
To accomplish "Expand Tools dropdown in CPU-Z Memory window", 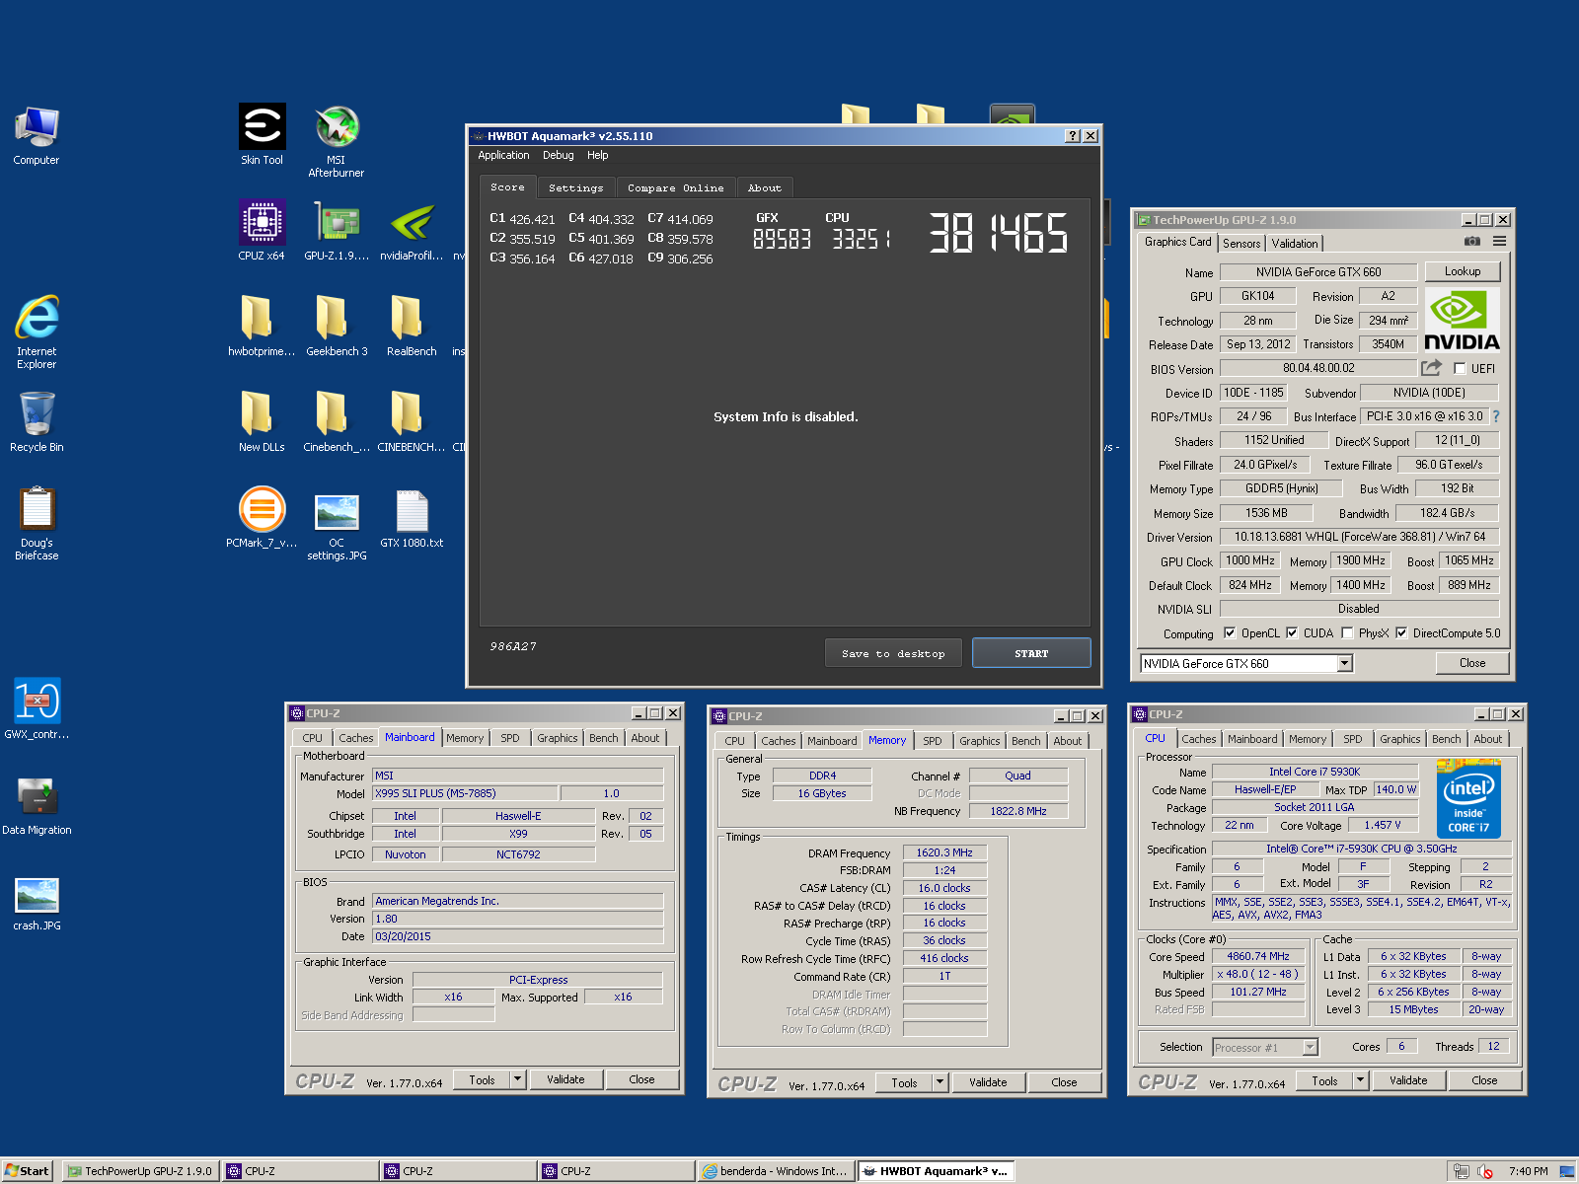I will 940,1082.
